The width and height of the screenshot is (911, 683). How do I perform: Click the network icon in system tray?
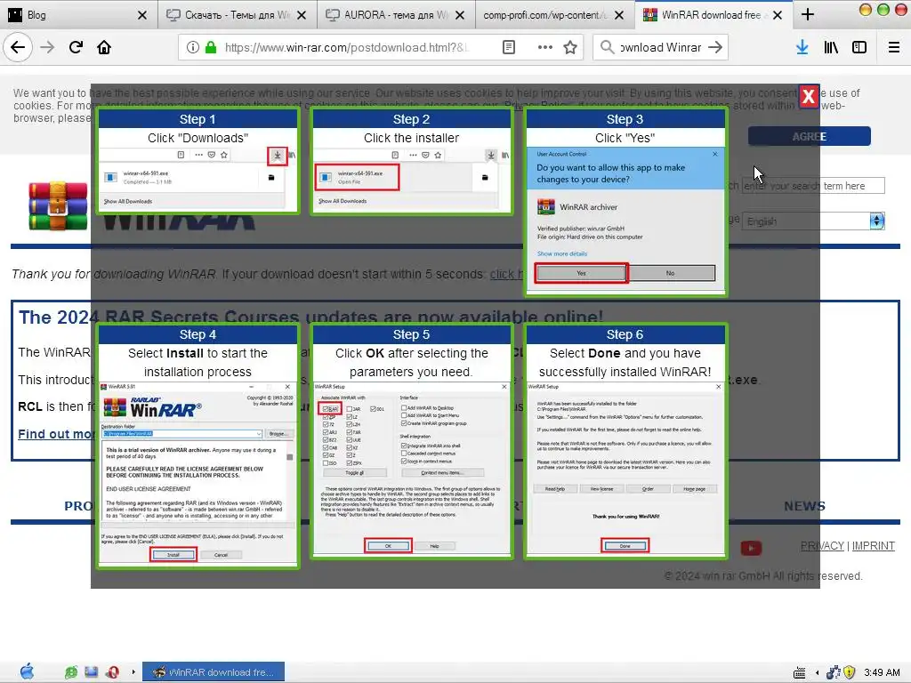[x=833, y=672]
